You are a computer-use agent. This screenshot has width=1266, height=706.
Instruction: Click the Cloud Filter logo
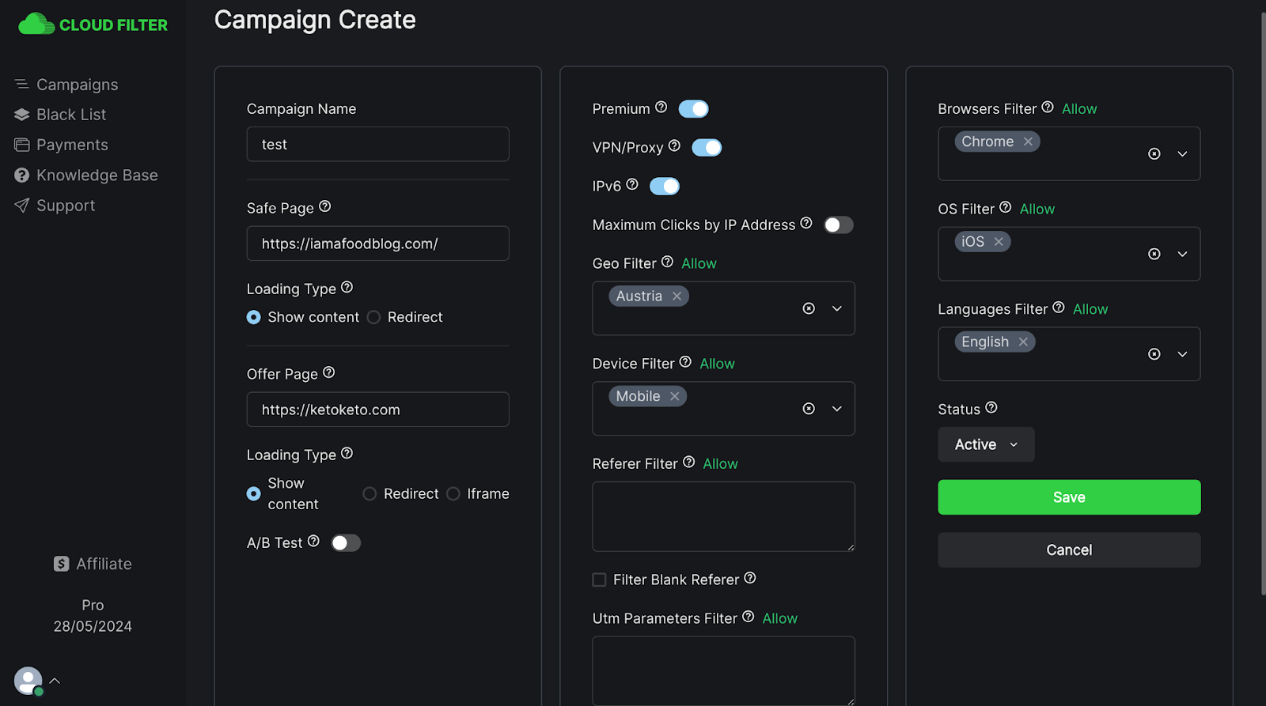tap(93, 25)
